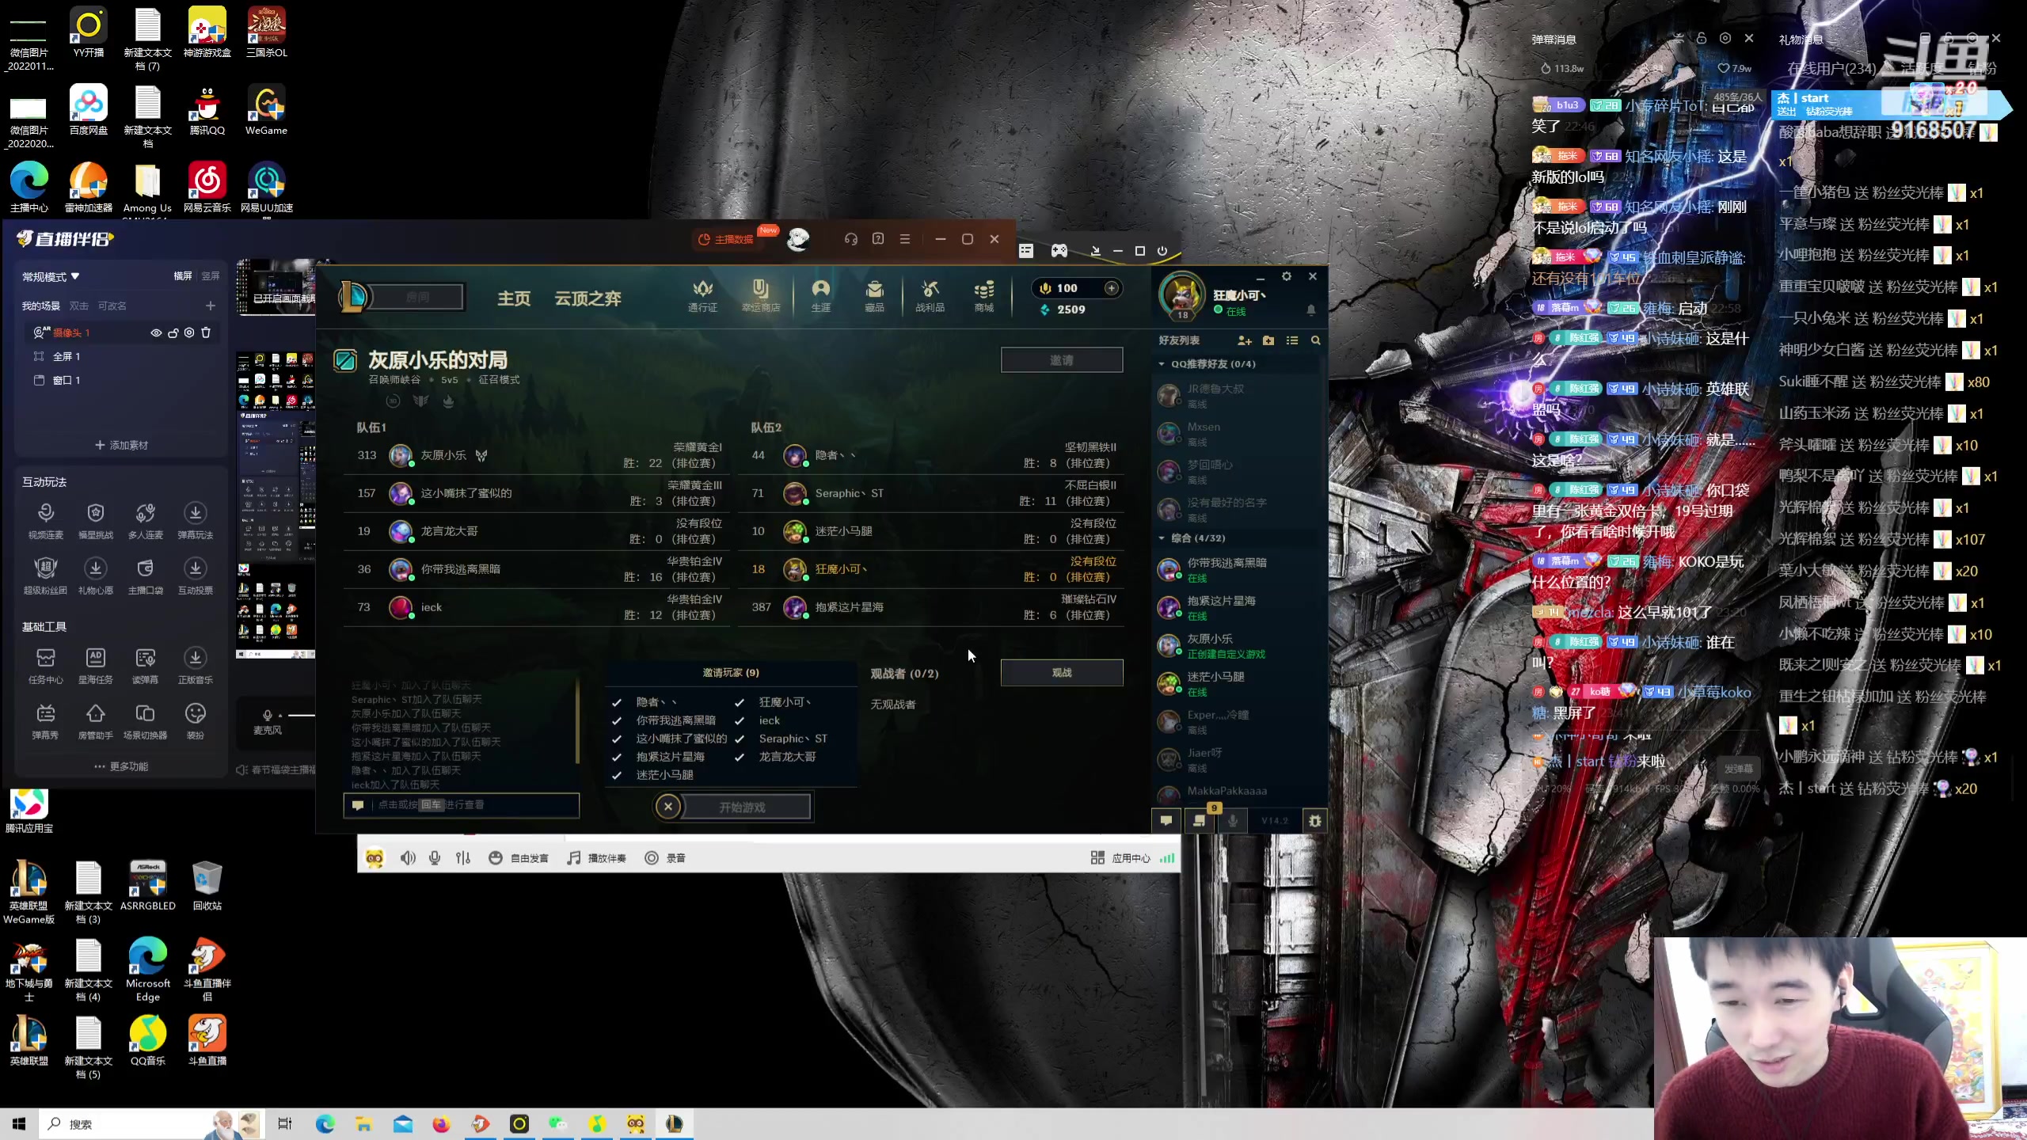Open 生涯 profile icon in League client

click(x=821, y=295)
